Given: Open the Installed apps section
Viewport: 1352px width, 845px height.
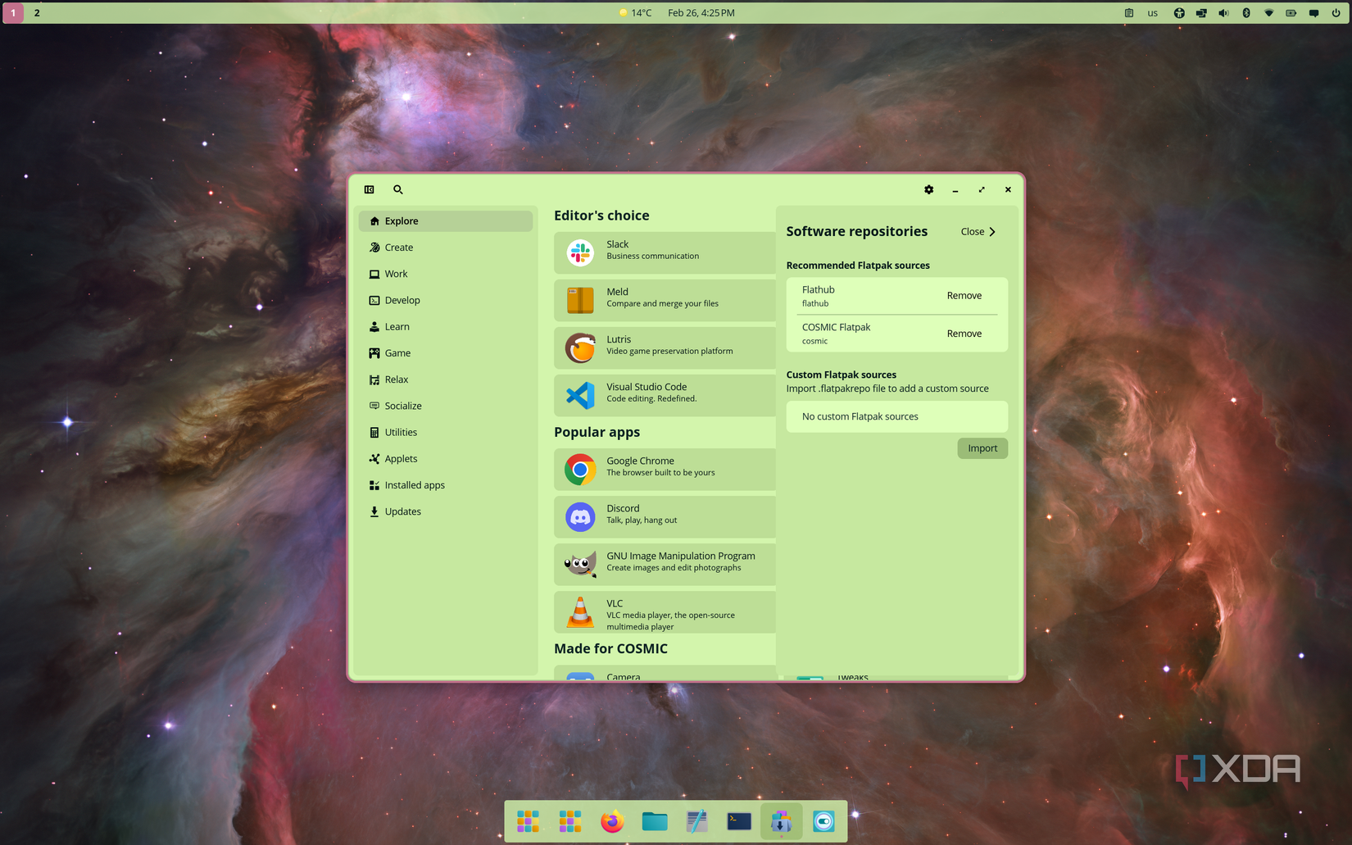Looking at the screenshot, I should [x=414, y=484].
